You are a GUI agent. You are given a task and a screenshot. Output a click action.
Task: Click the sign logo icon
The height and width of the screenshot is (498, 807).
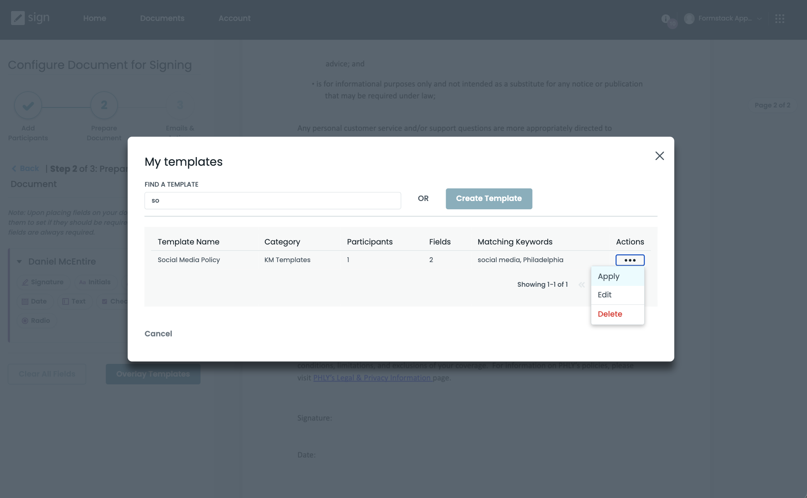point(18,18)
